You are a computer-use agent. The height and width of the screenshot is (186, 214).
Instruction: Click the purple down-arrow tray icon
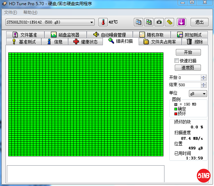tap(181, 22)
